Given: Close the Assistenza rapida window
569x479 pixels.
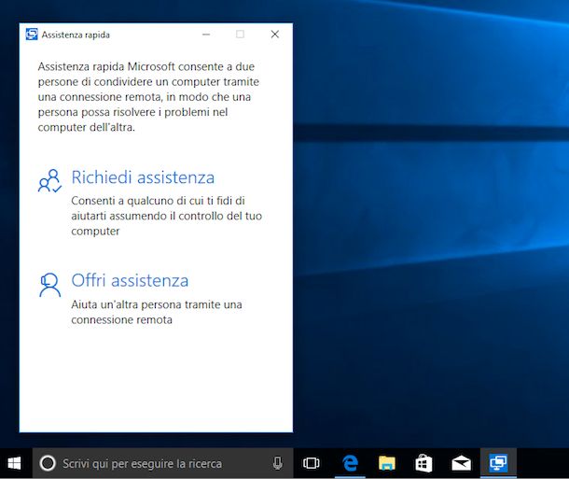Looking at the screenshot, I should [x=274, y=35].
